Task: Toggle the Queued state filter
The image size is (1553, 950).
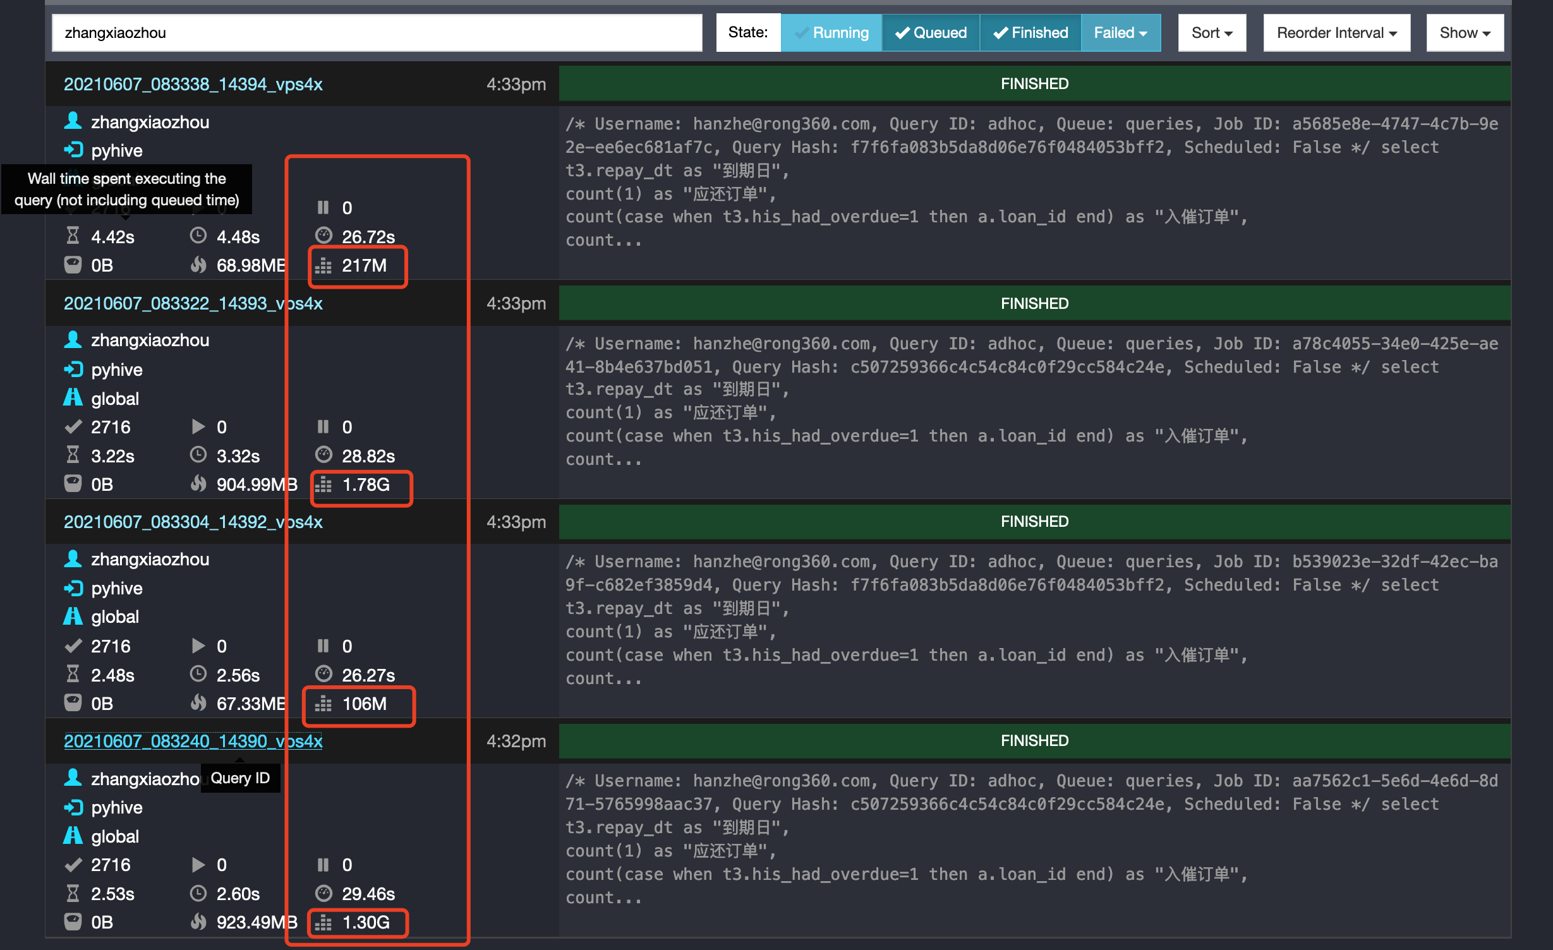Action: pyautogui.click(x=931, y=33)
